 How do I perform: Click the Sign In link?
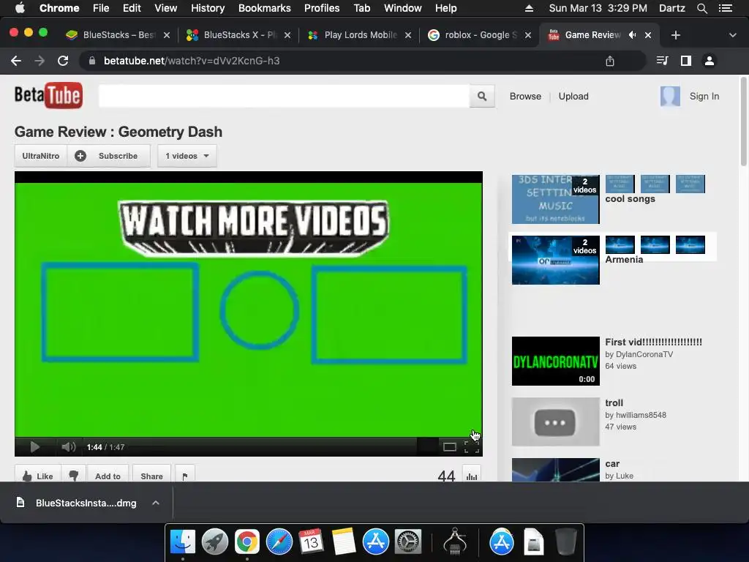704,96
